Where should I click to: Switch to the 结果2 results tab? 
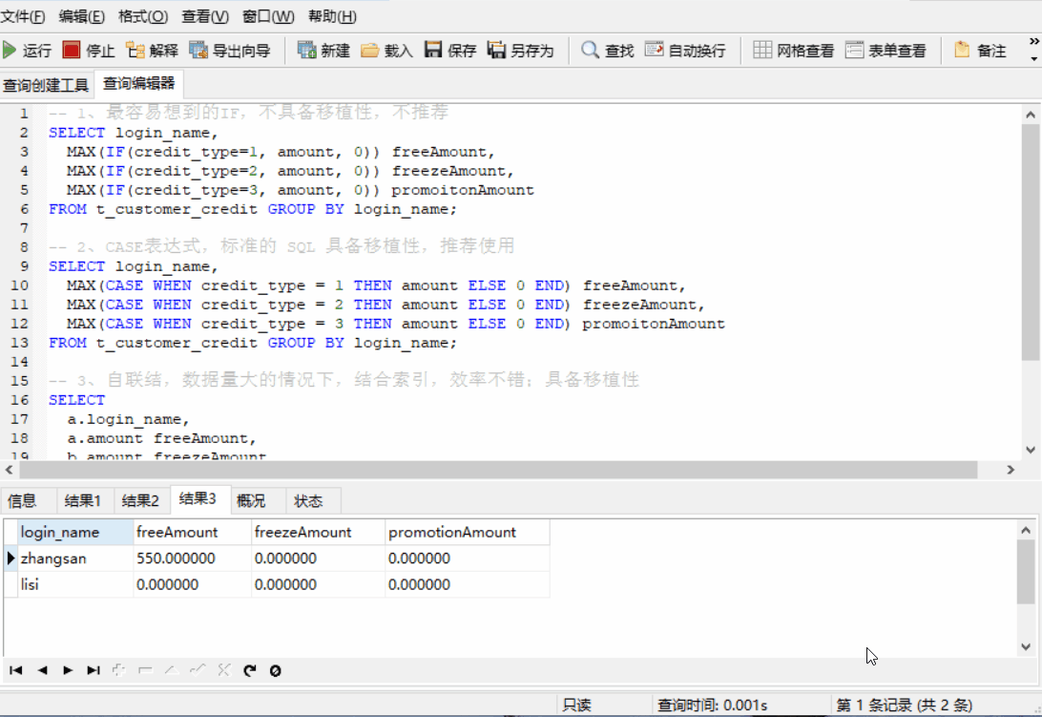click(x=140, y=499)
